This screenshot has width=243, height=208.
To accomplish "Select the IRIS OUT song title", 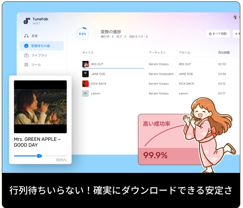I will coord(97,64).
